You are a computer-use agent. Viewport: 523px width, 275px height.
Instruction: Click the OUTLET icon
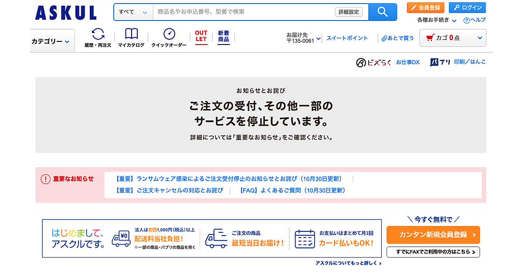201,36
